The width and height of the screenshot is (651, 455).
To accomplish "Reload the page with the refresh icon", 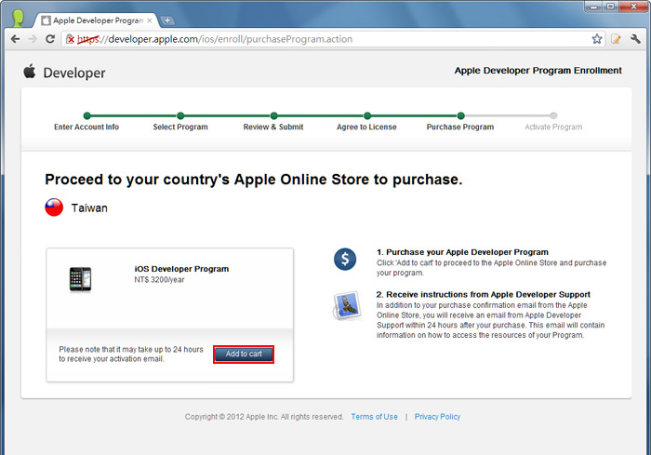I will click(50, 39).
